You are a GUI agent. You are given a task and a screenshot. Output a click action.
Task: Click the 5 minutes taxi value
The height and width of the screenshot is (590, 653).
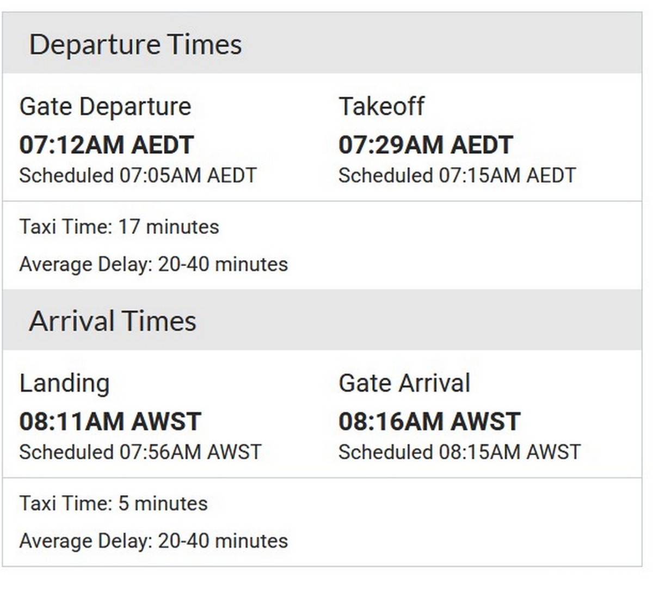(x=163, y=503)
